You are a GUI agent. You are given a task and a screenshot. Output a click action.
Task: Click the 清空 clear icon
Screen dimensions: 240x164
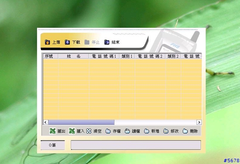[89, 131]
